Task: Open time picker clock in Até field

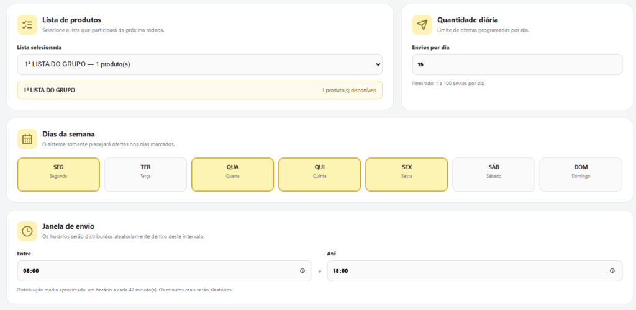Action: (612, 271)
